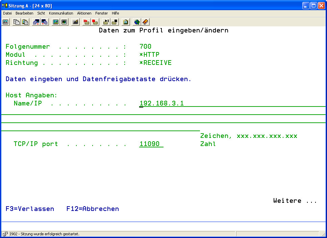Open the globe support icon
The height and width of the screenshot is (238, 327).
click(x=137, y=22)
